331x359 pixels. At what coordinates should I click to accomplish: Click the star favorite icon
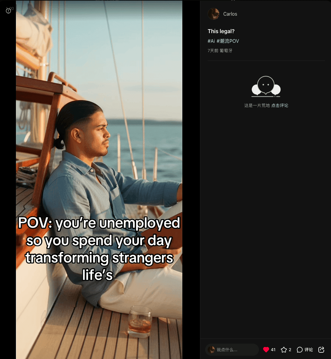(x=284, y=350)
